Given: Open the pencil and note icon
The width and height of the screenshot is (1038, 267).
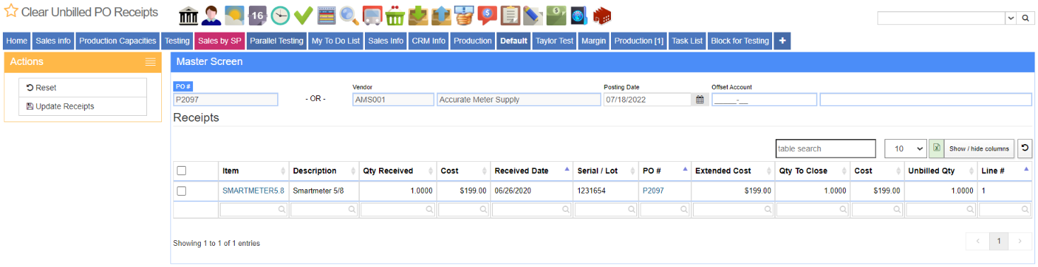Looking at the screenshot, I should click(532, 15).
